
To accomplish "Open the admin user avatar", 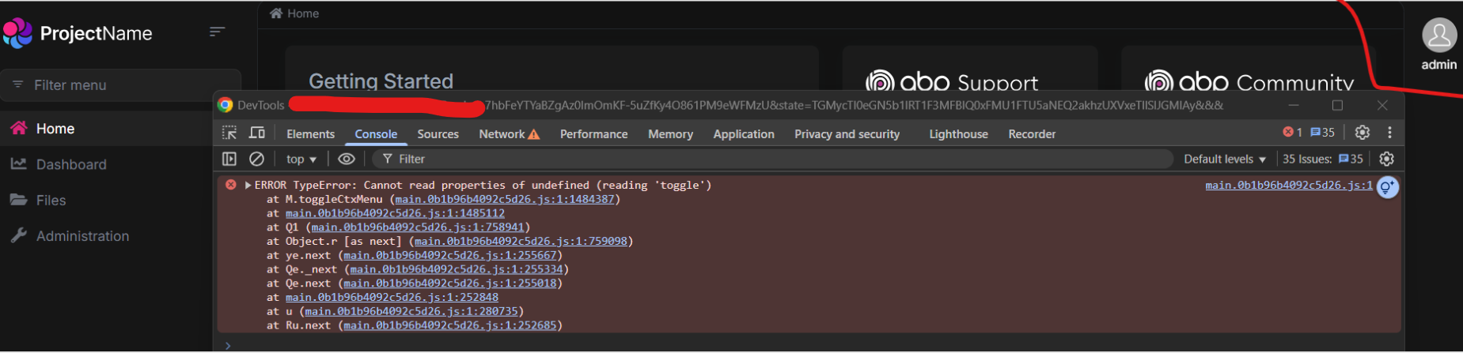I will tap(1438, 36).
